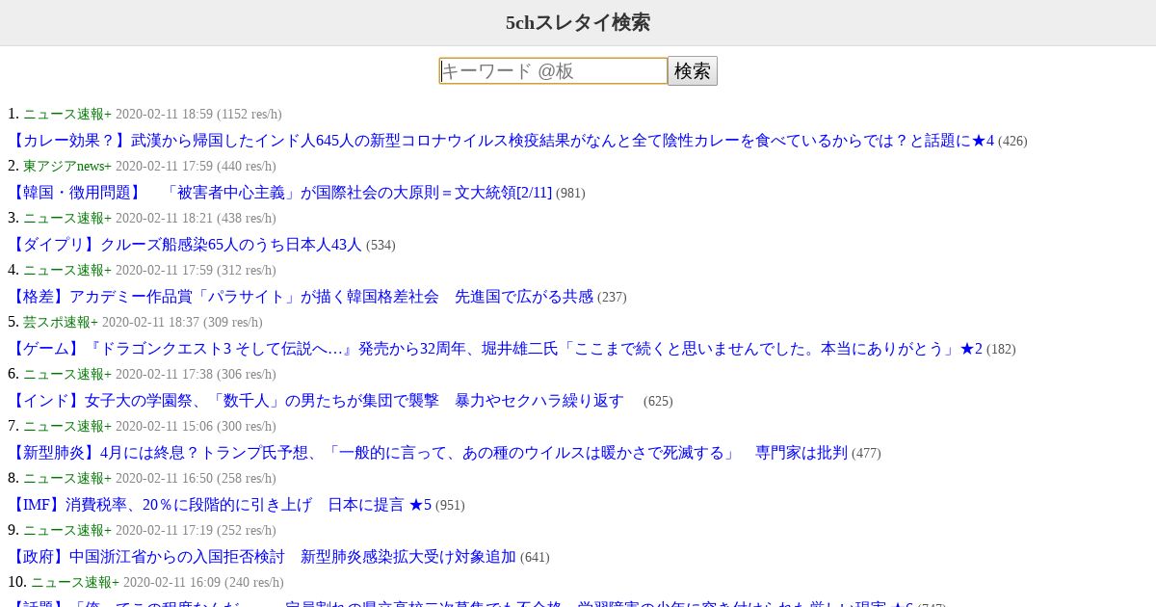Click the (625) reply count
1156x607 pixels.
coord(658,402)
